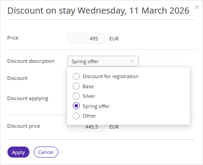Screen dimensions: 203x165
Task: Close the discount dialog with the X icon
Action: coord(197,7)
